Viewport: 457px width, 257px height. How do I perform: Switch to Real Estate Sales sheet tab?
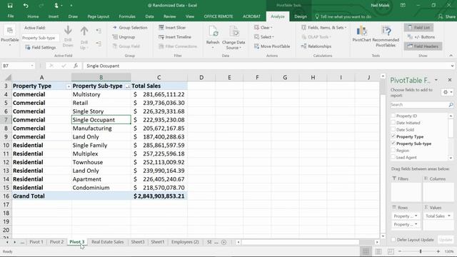(108, 242)
